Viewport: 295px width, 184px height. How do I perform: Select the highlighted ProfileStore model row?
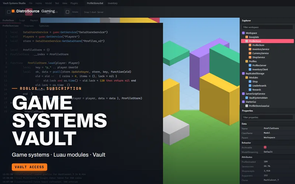point(267,41)
